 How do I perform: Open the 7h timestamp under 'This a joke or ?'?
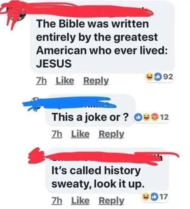coord(57,134)
